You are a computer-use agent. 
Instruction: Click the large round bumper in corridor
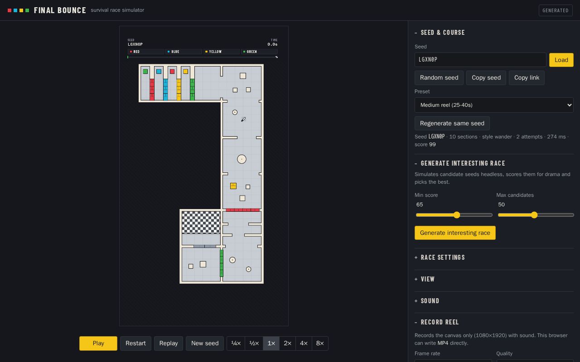click(x=242, y=159)
